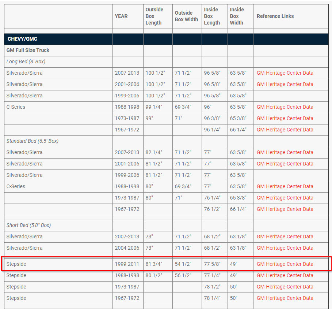
Task: Open GM Heritage link in Stepside 1999-2011 row
Action: (x=285, y=264)
